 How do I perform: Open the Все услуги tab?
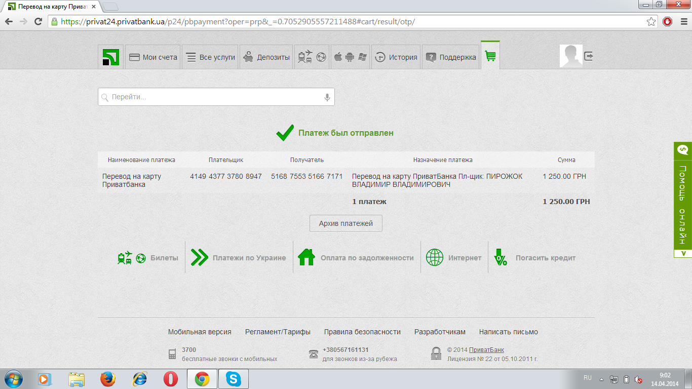[210, 57]
